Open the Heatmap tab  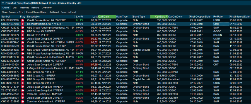pos(25,8)
